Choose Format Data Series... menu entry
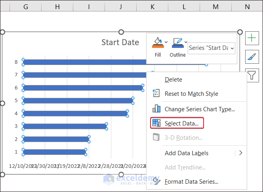Image resolution: width=263 pixels, height=192 pixels. (x=191, y=182)
